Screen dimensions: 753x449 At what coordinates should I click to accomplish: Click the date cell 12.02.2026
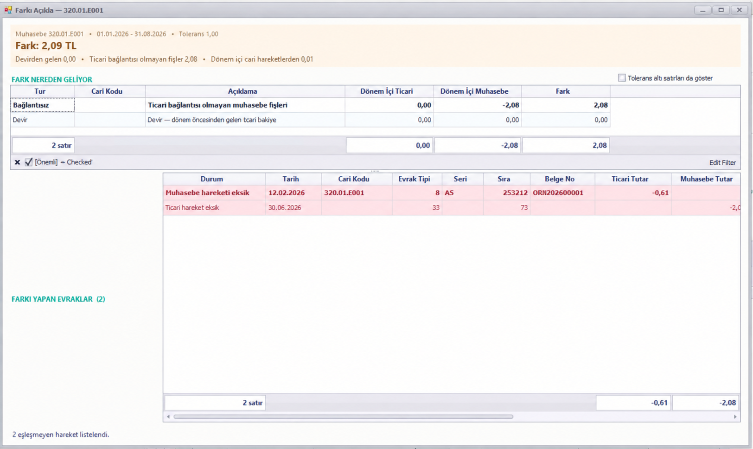(293, 192)
